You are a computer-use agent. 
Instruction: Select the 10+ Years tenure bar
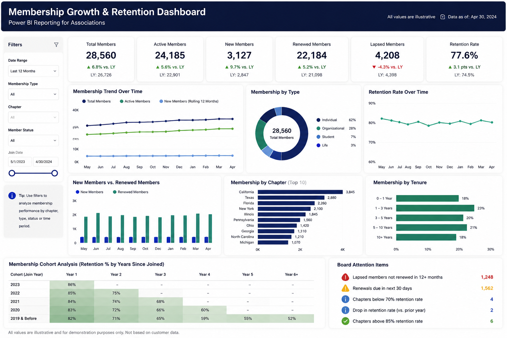coord(426,237)
